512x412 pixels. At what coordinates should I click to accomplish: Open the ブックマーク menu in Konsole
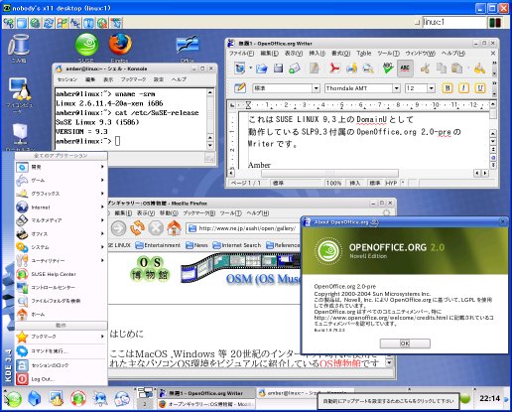(133, 79)
